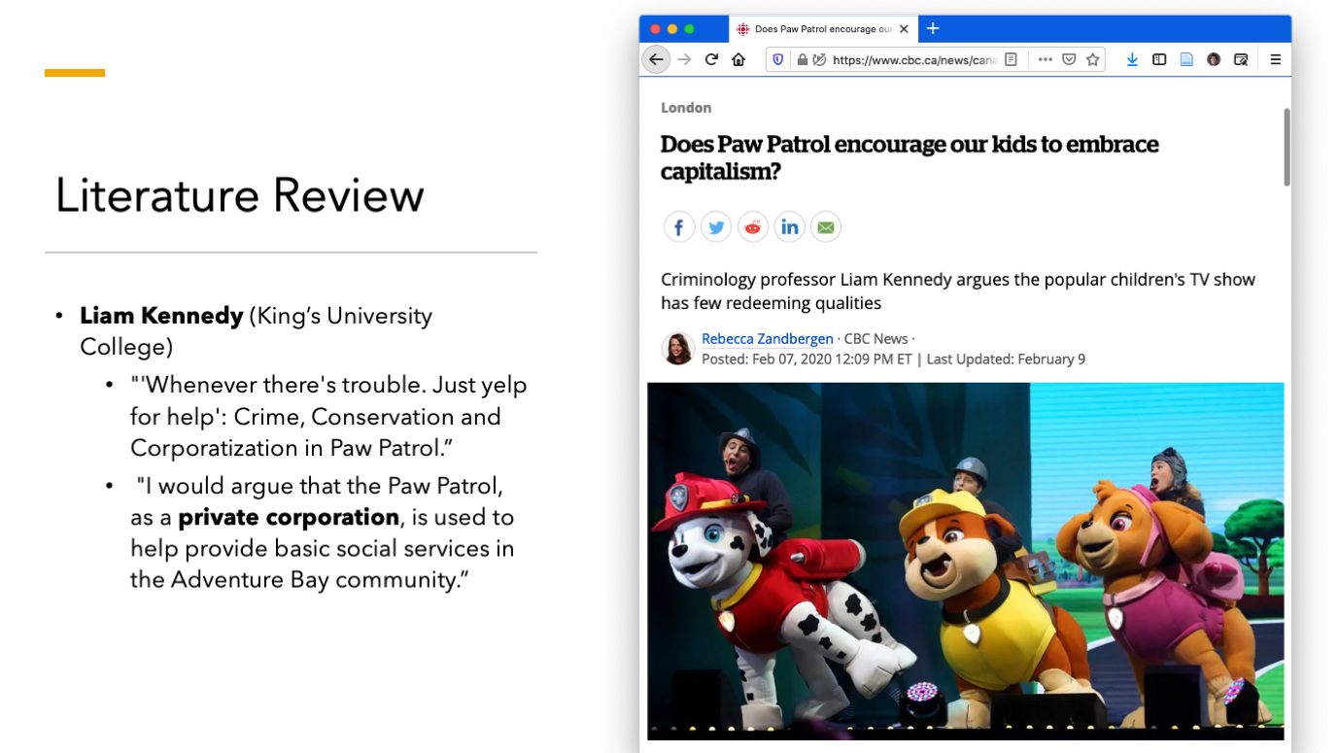The height and width of the screenshot is (753, 1339).
Task: Click the 'Whenever there's trouble' quote bullet
Action: point(328,416)
